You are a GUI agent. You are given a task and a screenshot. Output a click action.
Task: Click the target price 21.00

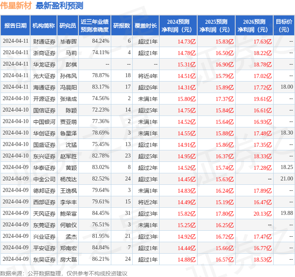[287, 178]
